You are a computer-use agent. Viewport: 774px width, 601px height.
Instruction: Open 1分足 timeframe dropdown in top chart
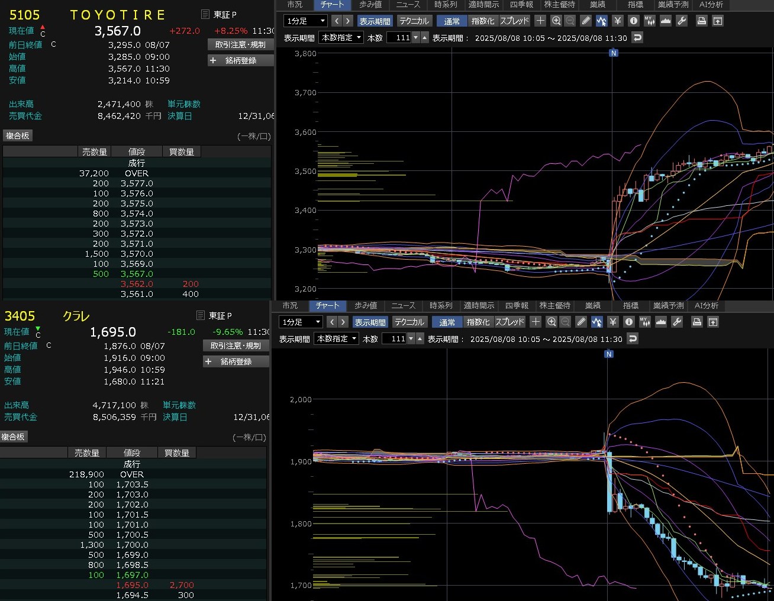pos(305,21)
